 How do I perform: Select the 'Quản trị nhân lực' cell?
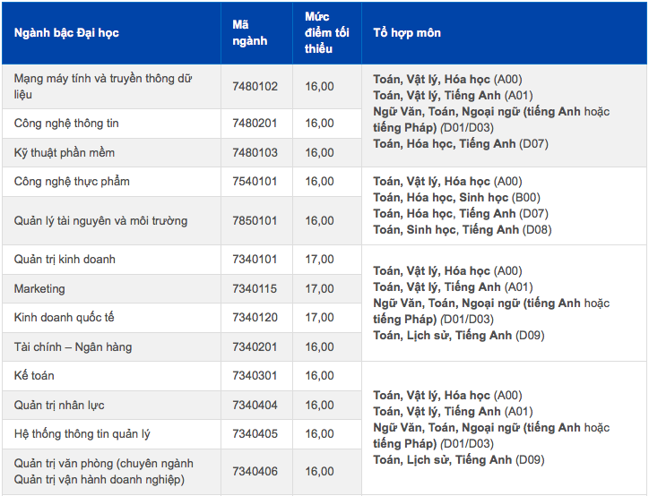click(59, 406)
